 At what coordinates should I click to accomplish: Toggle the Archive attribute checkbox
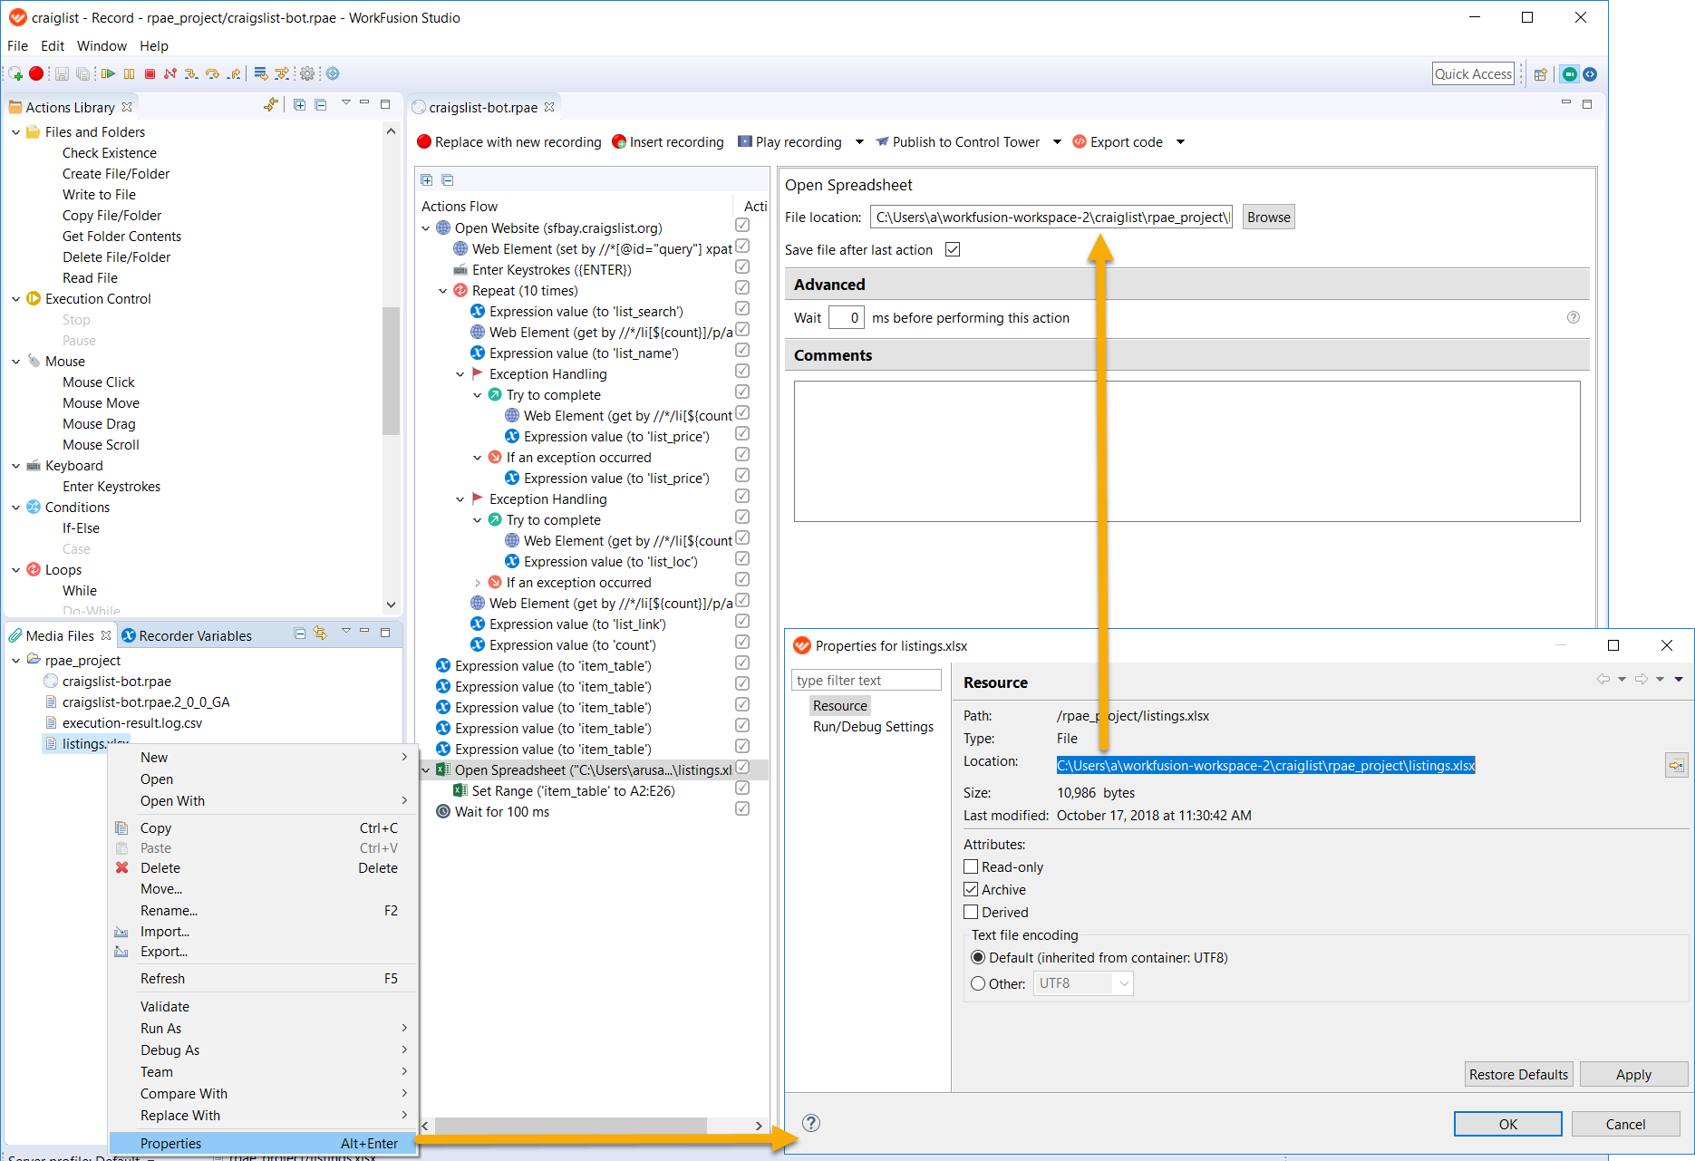(971, 889)
